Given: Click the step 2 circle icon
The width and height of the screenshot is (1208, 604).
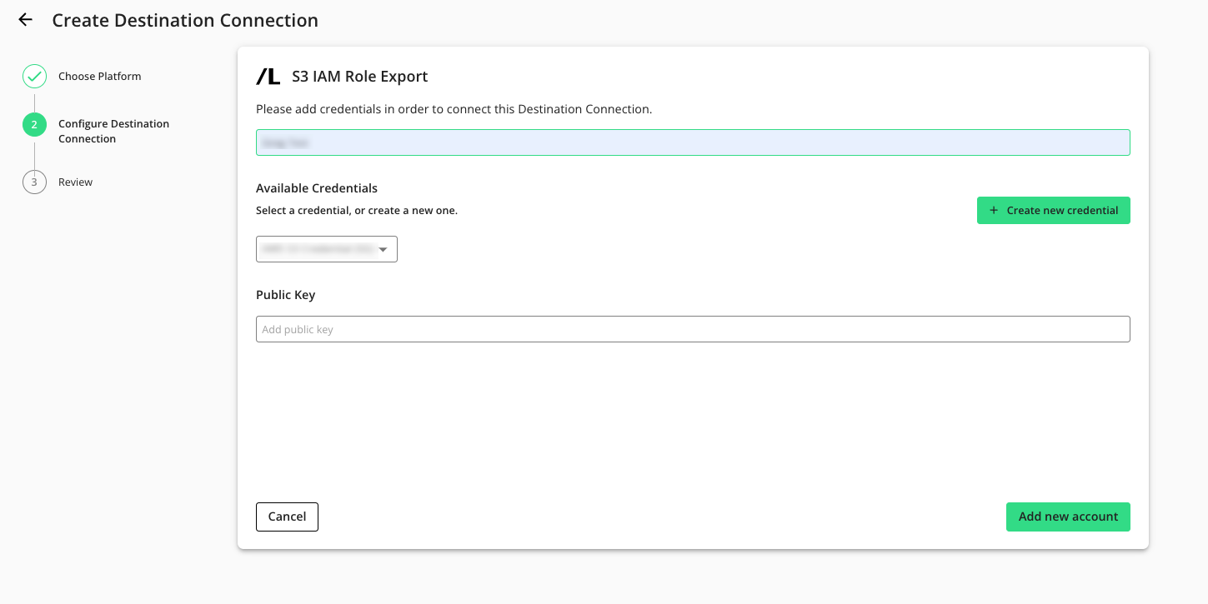Looking at the screenshot, I should click(34, 125).
